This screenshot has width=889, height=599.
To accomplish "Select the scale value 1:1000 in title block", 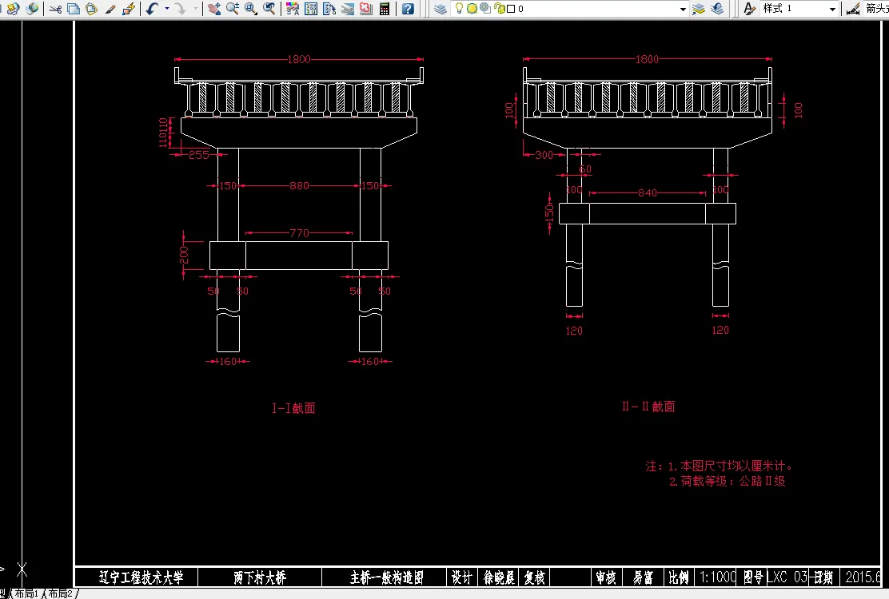I will pyautogui.click(x=718, y=577).
